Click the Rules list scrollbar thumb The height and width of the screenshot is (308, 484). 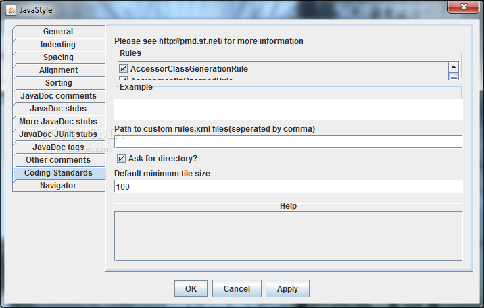pyautogui.click(x=454, y=76)
